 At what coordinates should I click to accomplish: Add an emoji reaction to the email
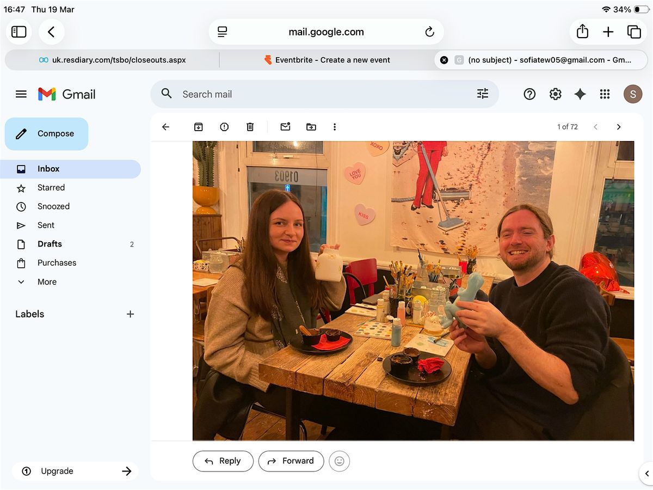point(339,461)
